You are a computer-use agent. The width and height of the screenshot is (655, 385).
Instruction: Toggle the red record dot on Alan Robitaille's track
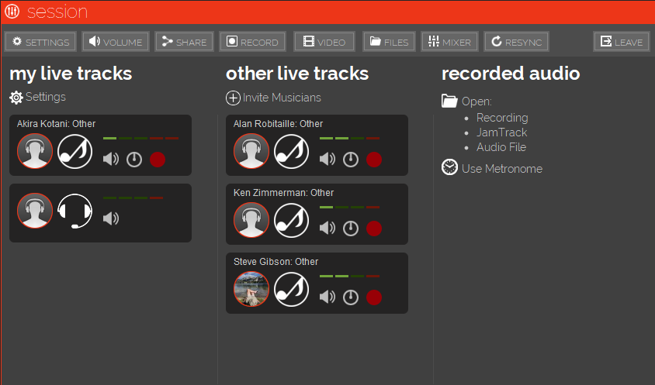pyautogui.click(x=374, y=160)
